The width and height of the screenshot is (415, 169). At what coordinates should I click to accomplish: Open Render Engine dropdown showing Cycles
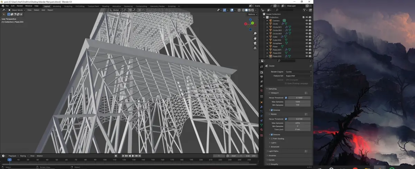(298, 72)
